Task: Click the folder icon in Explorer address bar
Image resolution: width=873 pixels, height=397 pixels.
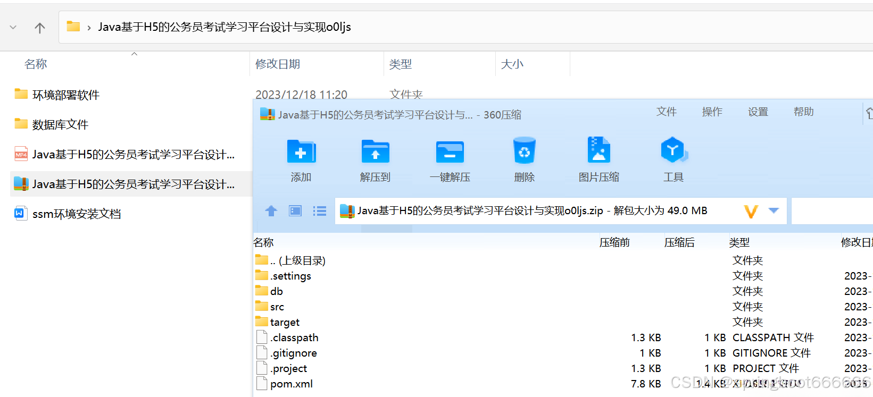Action: (x=73, y=26)
